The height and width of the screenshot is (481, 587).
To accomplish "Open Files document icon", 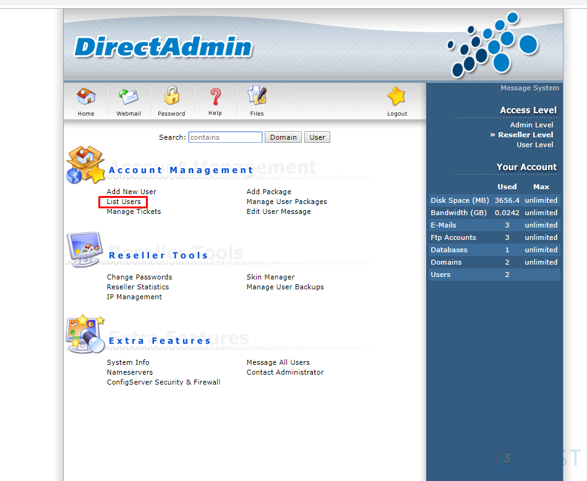I will coord(257,95).
